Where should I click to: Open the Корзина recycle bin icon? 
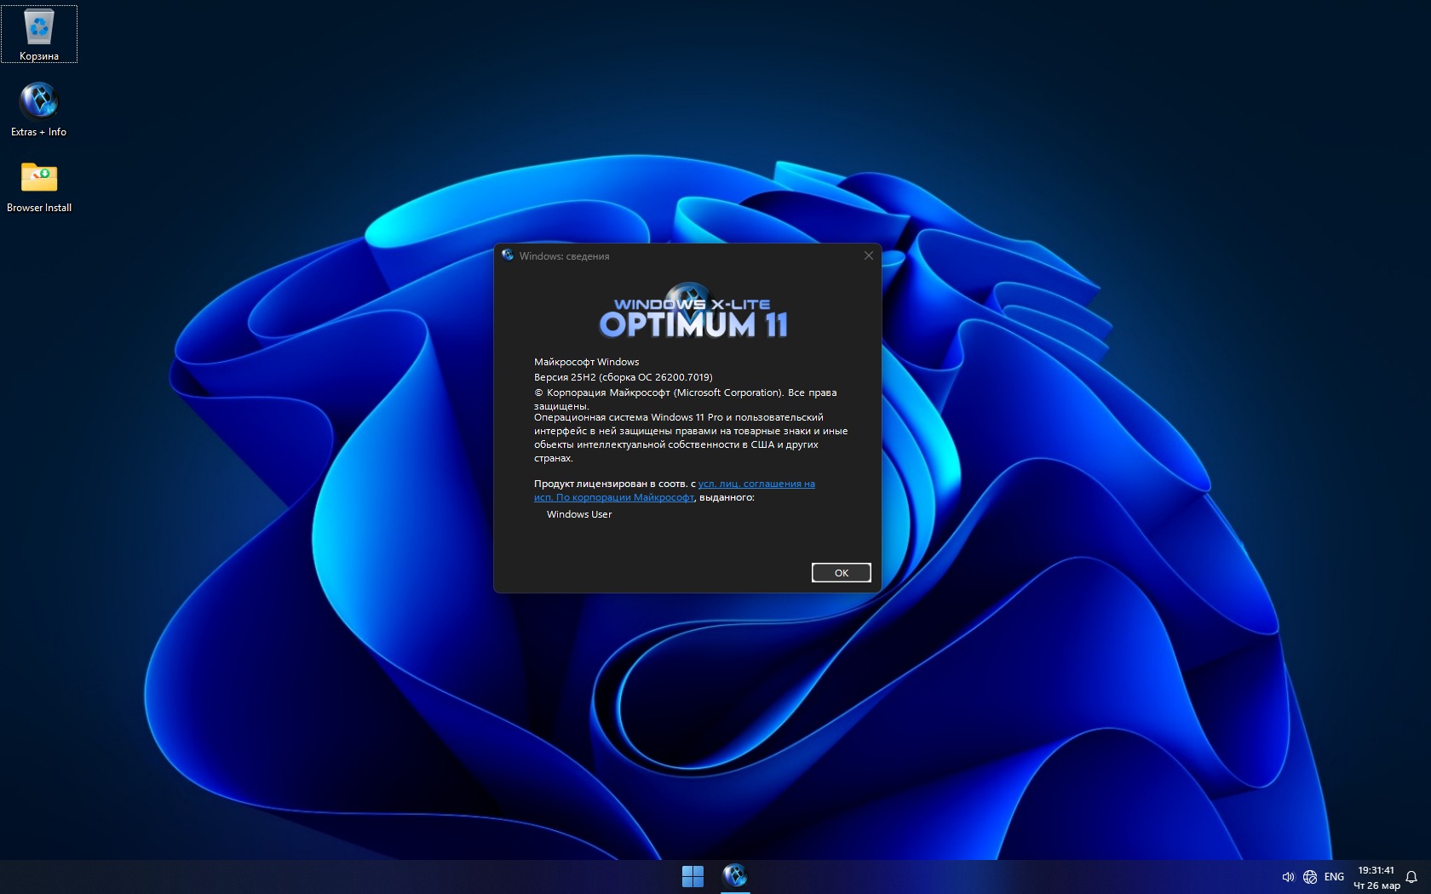click(39, 34)
